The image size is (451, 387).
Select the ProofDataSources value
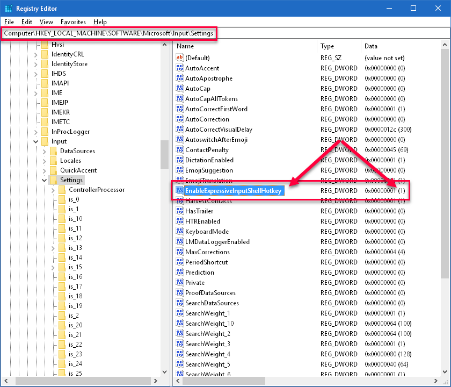210,293
